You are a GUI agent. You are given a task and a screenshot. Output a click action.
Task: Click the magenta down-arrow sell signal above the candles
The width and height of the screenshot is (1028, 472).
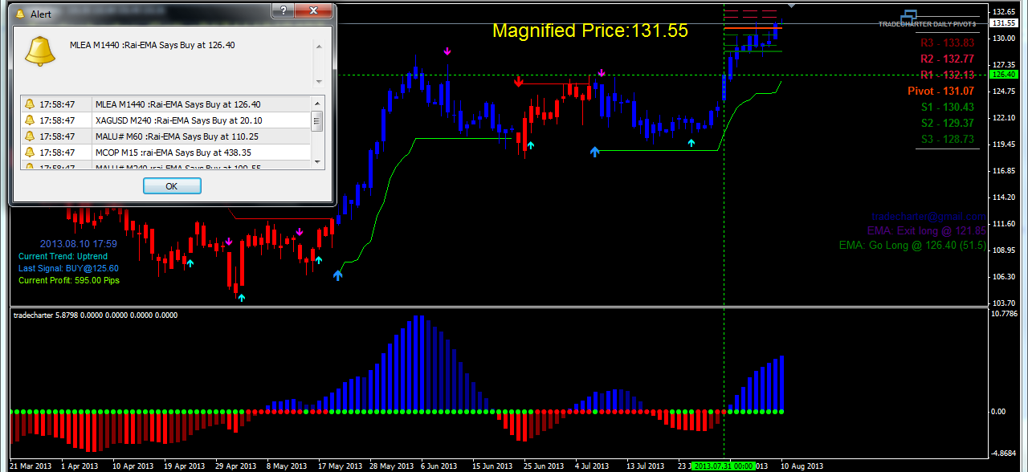pos(447,51)
